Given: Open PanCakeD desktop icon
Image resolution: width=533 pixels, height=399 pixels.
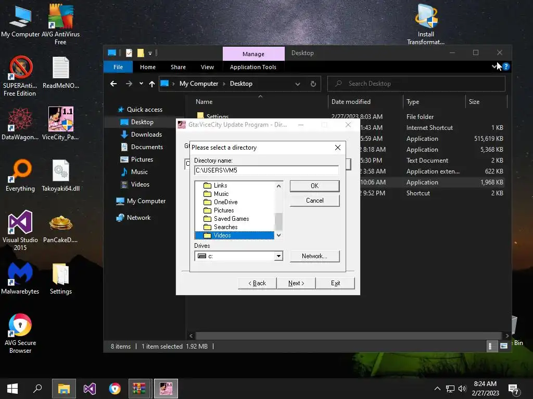Looking at the screenshot, I should pyautogui.click(x=60, y=229).
